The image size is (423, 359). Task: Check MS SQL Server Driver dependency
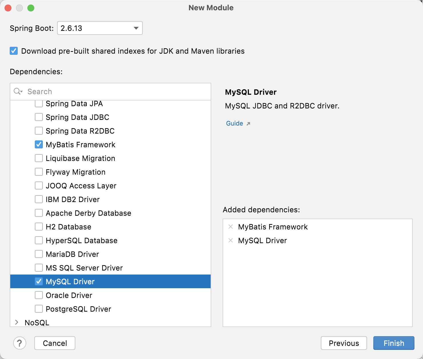pos(39,268)
